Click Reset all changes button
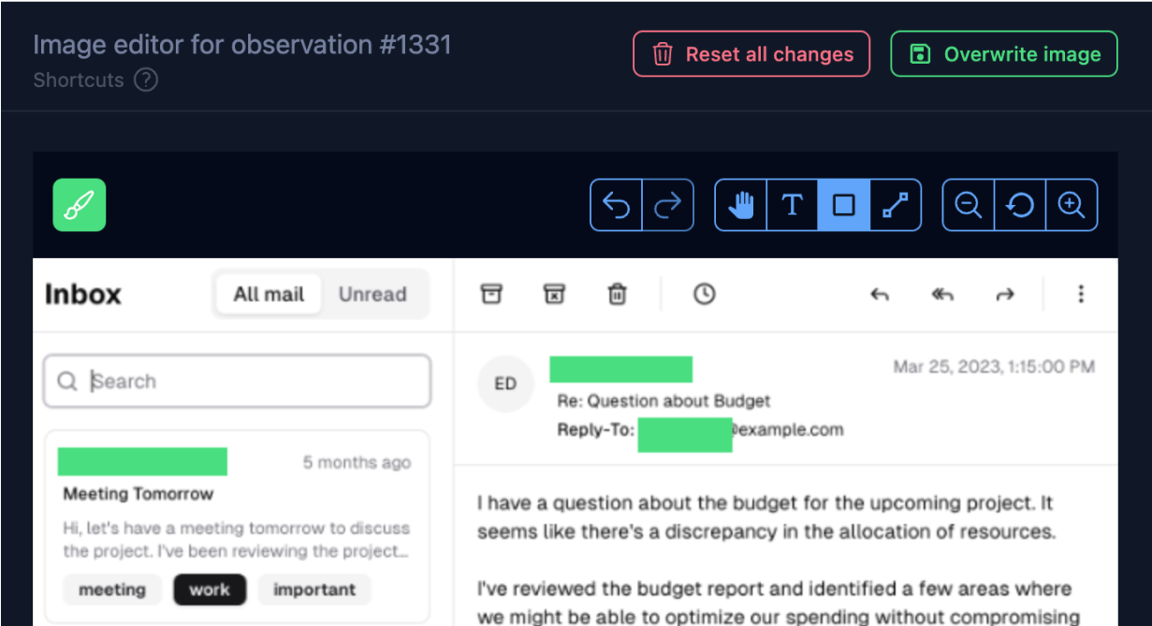 tap(751, 54)
